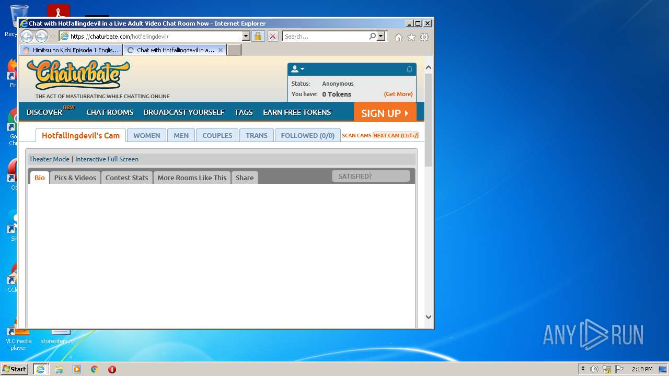Click the Action Center flag icon

(x=619, y=369)
